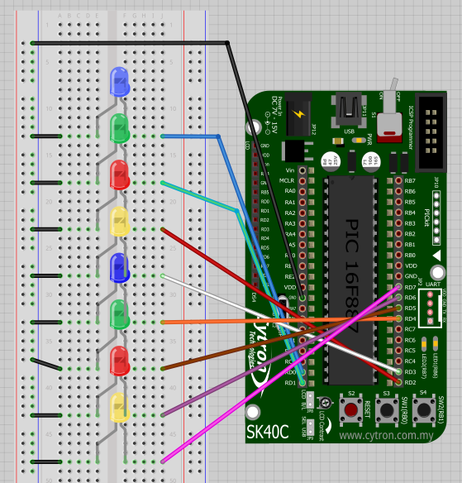Screen dimensions: 462x483
Task: Click the S4 SW2(RB1) push button
Action: click(424, 409)
